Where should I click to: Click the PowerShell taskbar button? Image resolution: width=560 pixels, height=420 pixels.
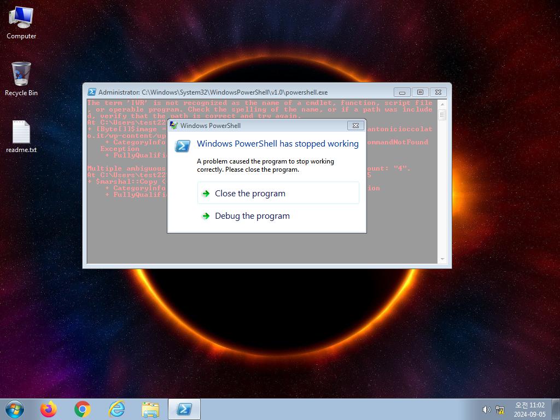[x=184, y=409]
